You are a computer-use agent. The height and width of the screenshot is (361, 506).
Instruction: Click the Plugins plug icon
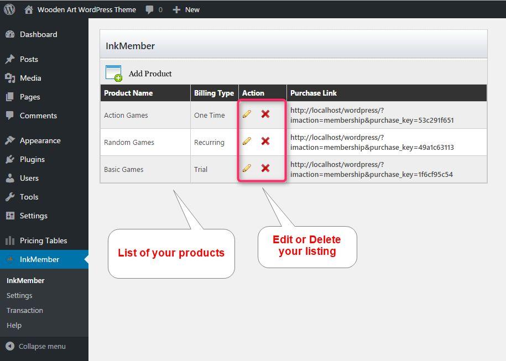point(10,159)
